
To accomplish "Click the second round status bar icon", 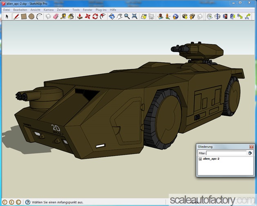I will point(11,202).
